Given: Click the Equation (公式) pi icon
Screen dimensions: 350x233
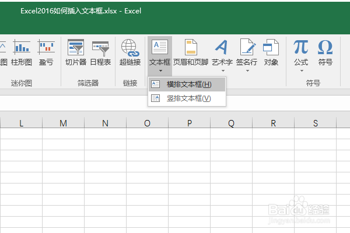Looking at the screenshot, I should [x=301, y=47].
